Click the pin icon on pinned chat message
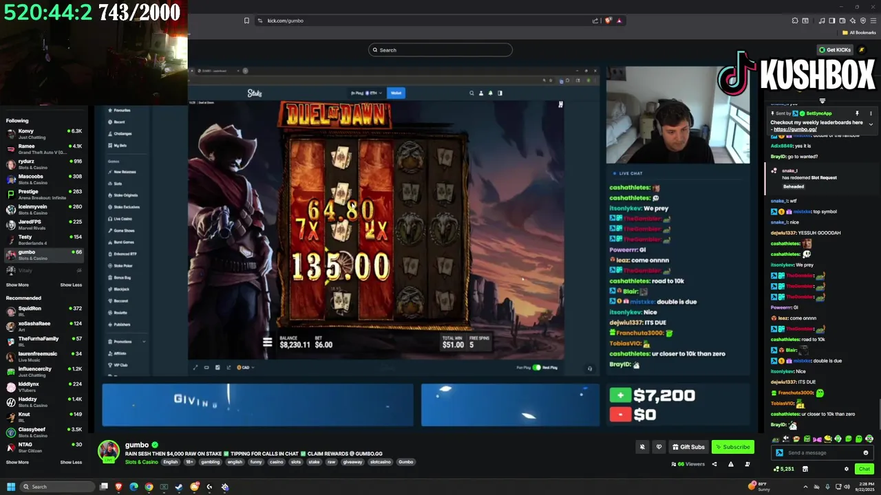881x495 pixels. coord(857,113)
